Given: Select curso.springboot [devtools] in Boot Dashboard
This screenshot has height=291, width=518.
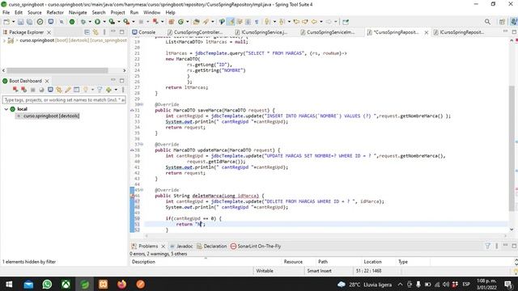Looking at the screenshot, I should tap(51, 116).
